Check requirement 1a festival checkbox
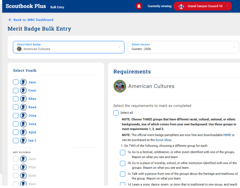240x188 pixels. [123, 152]
